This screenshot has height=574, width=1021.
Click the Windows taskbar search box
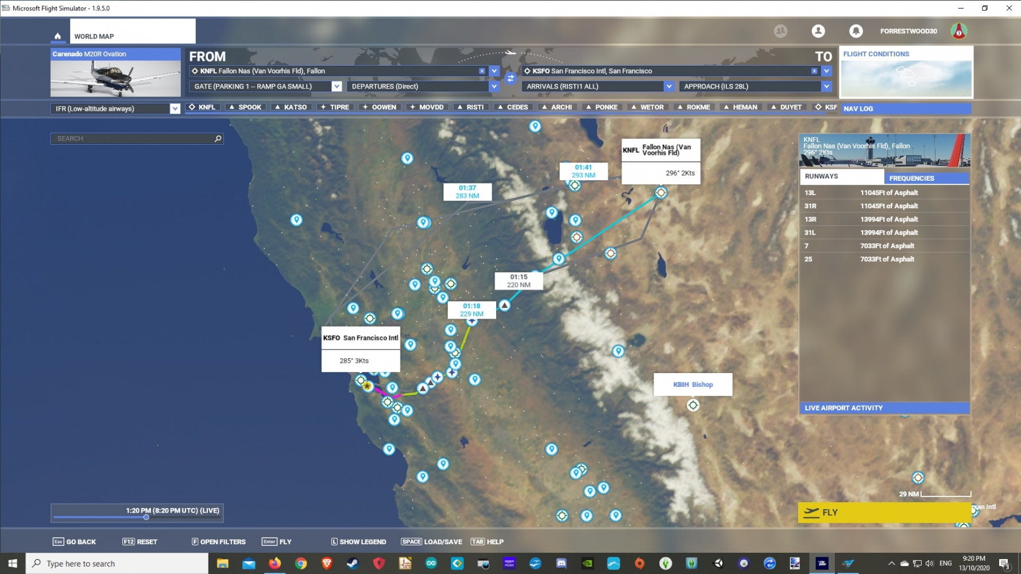tap(117, 564)
